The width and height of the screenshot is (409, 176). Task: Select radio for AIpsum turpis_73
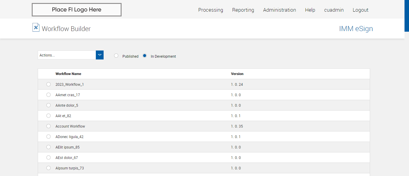tap(49, 168)
